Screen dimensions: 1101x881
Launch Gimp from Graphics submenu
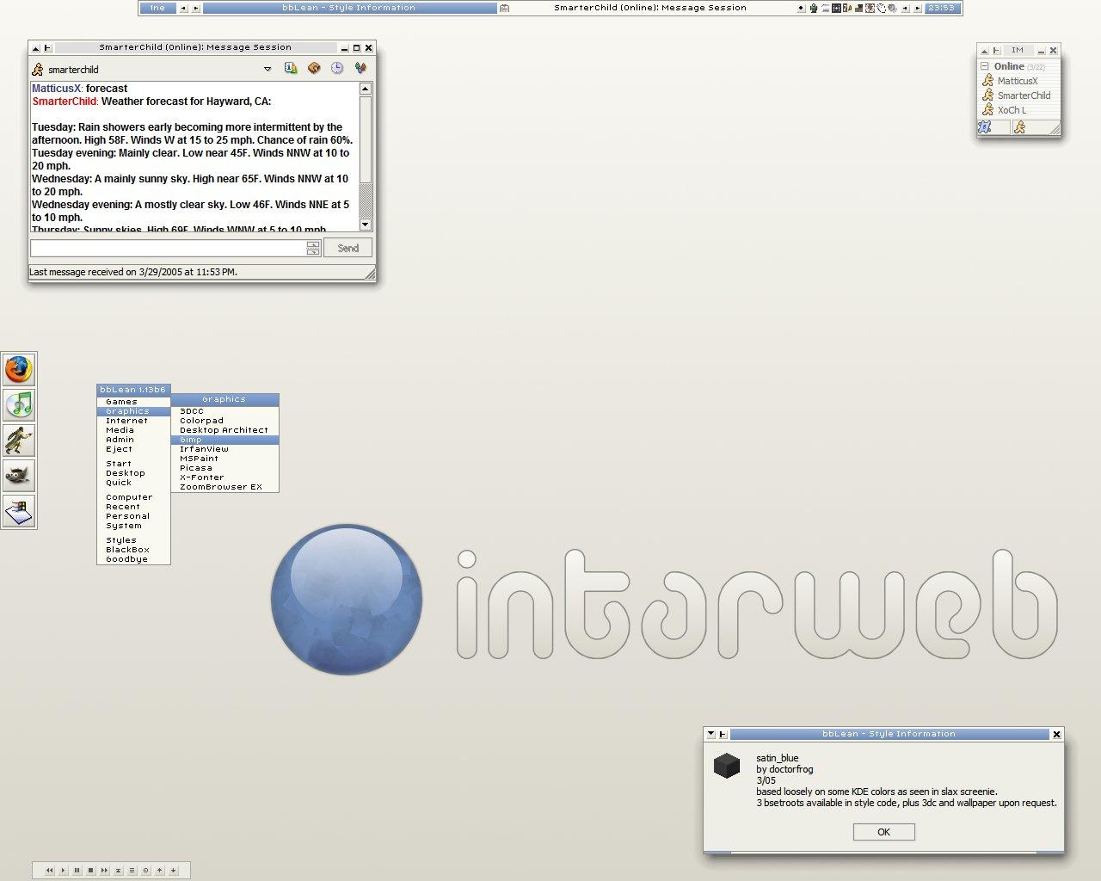225,440
